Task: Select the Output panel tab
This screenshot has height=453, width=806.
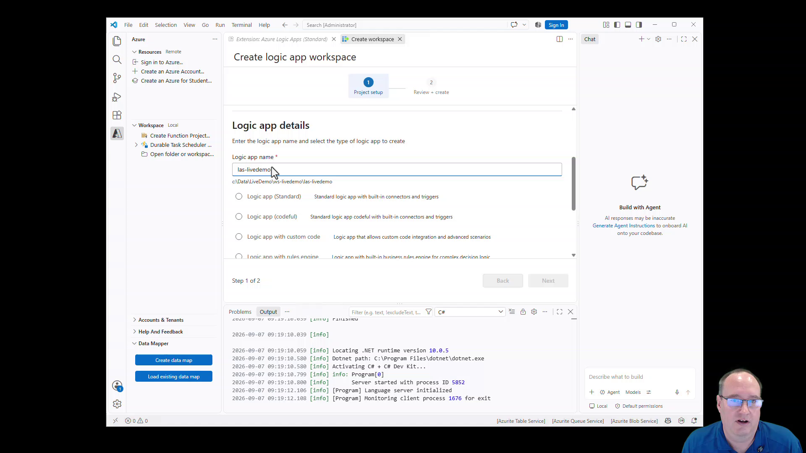Action: [x=268, y=312]
